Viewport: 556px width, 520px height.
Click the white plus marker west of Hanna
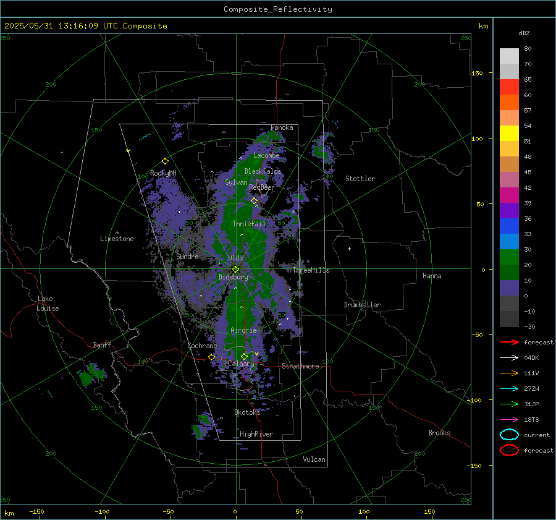[349, 249]
